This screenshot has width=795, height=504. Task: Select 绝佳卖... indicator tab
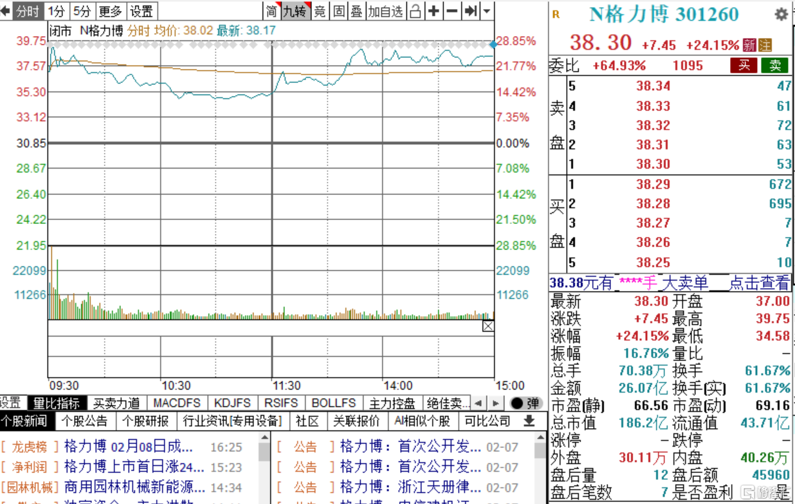(447, 403)
